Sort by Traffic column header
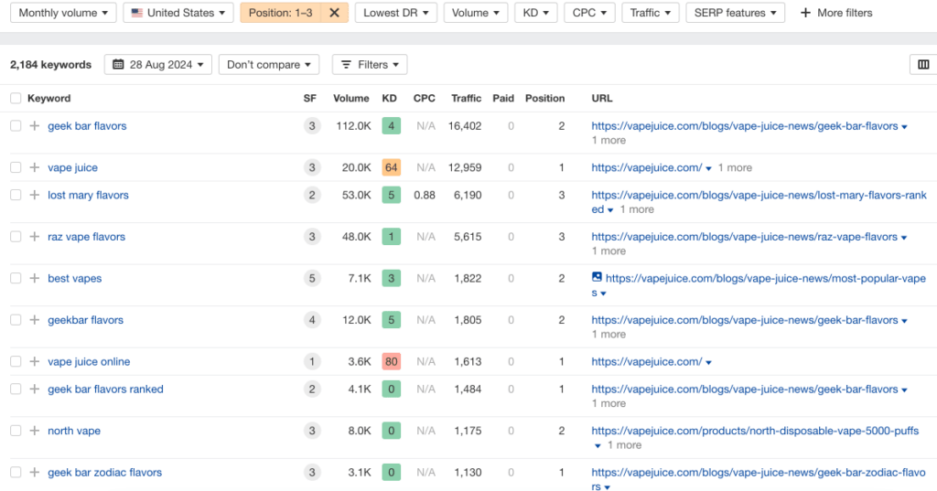Image resolution: width=937 pixels, height=491 pixels. (466, 99)
